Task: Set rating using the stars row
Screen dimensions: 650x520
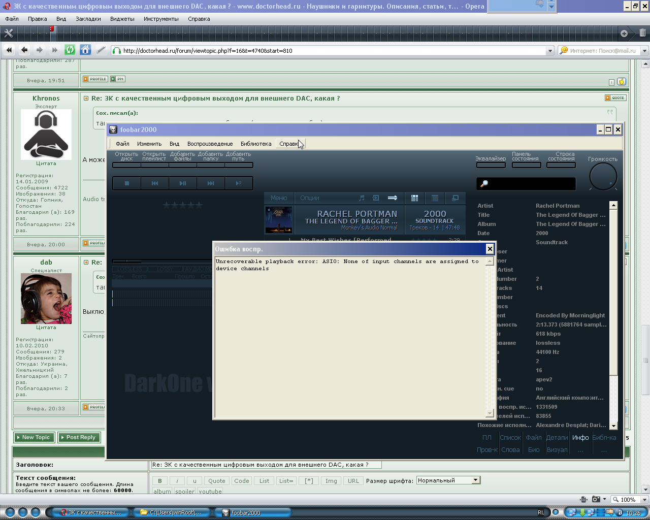Action: tap(183, 205)
